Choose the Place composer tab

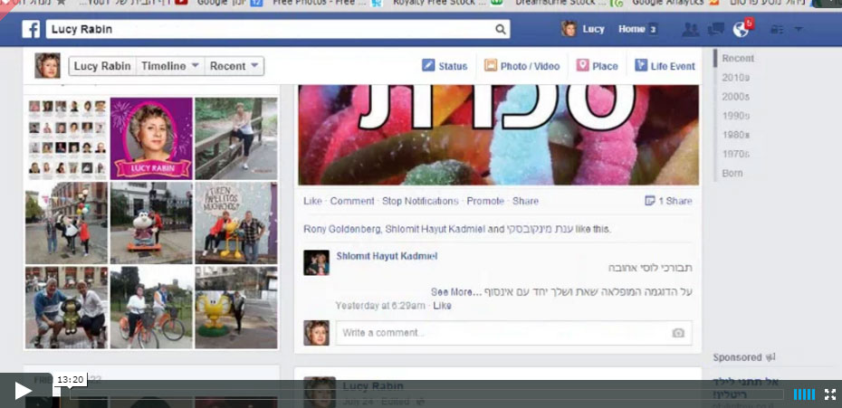coord(597,66)
